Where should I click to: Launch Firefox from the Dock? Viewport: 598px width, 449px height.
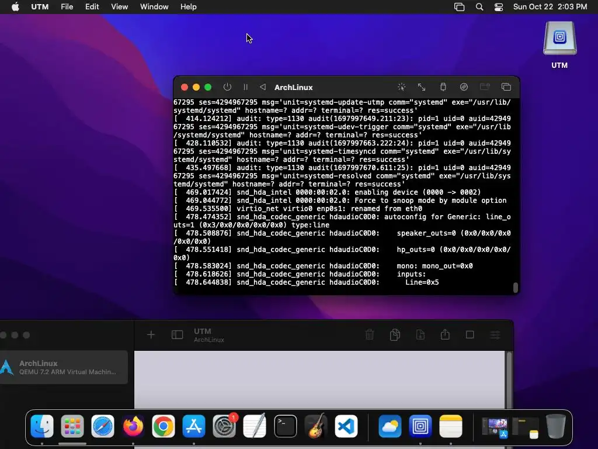[x=133, y=426]
